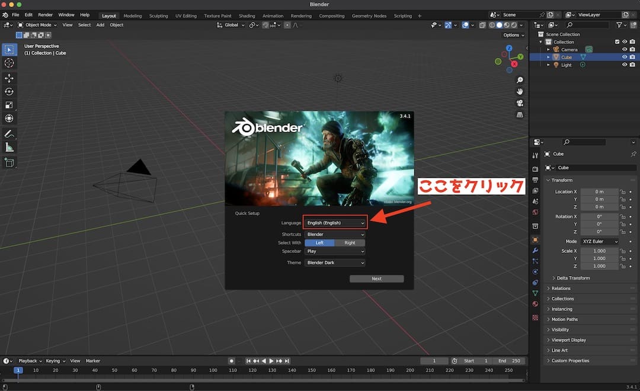The image size is (640, 391).
Task: Open rotation Mode XYZ Euler dropdown
Action: [600, 242]
